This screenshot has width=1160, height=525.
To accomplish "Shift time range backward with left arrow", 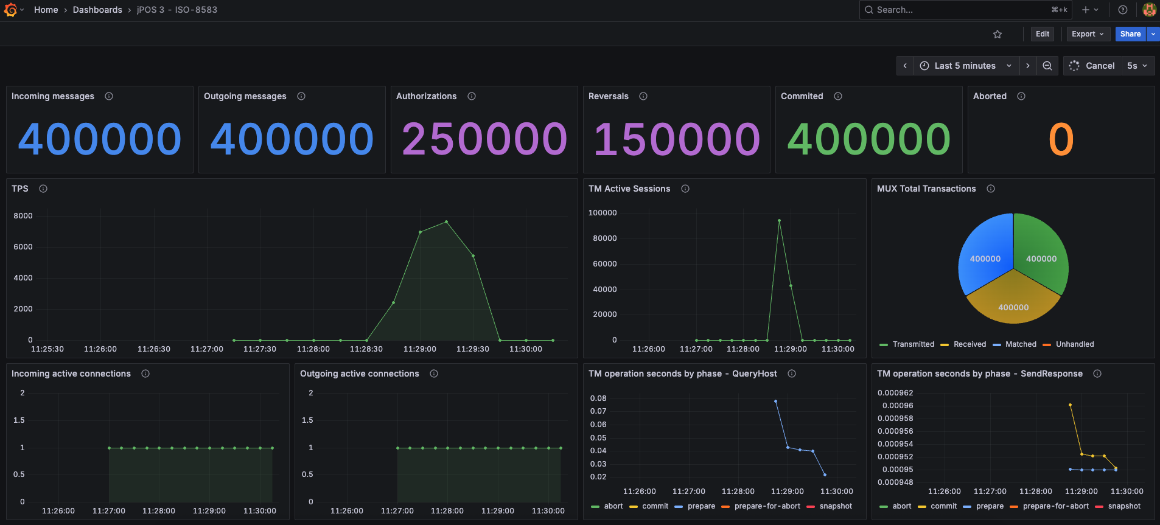I will tap(905, 66).
